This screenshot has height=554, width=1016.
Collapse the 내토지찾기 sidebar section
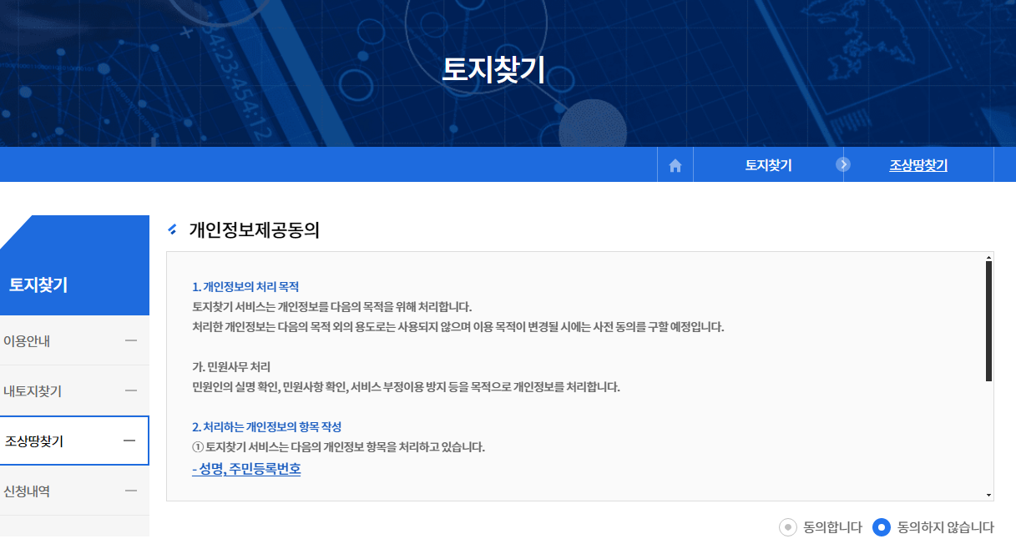(x=131, y=390)
